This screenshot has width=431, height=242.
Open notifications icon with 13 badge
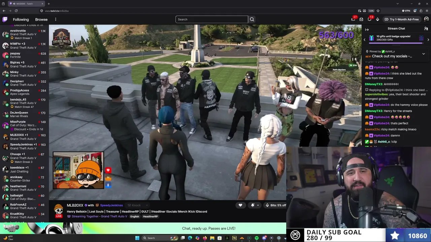click(x=369, y=19)
